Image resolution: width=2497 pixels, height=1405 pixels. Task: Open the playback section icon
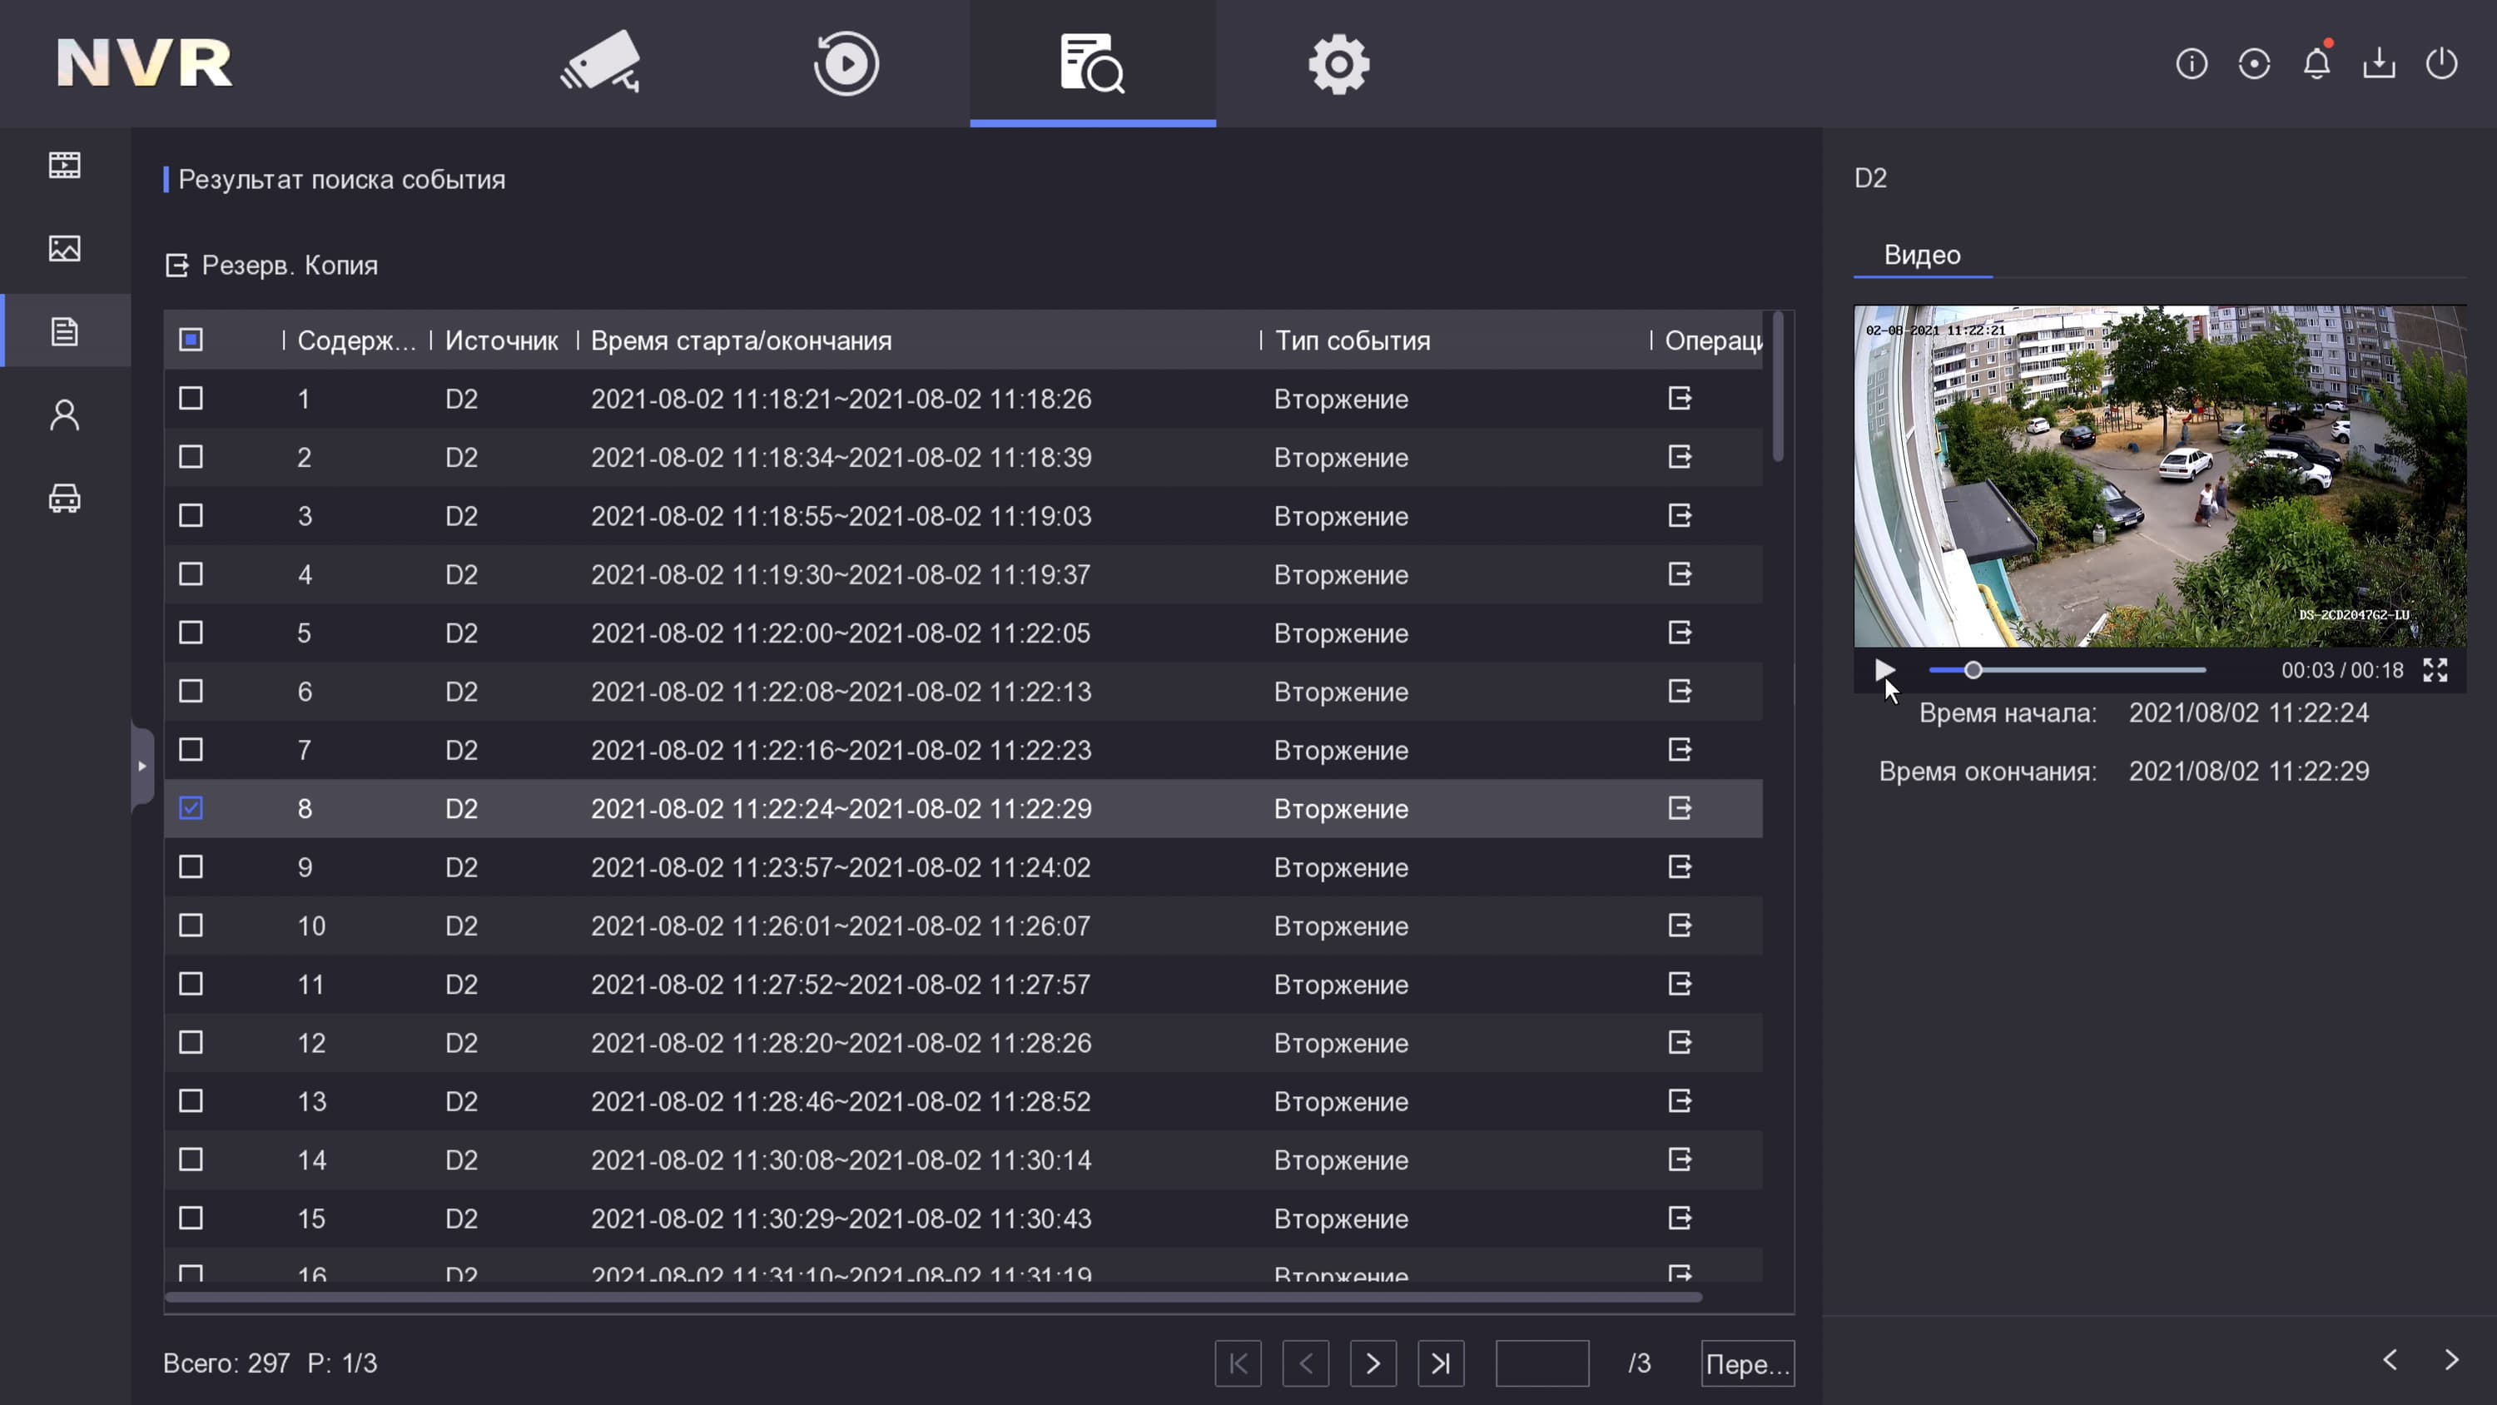click(x=846, y=63)
